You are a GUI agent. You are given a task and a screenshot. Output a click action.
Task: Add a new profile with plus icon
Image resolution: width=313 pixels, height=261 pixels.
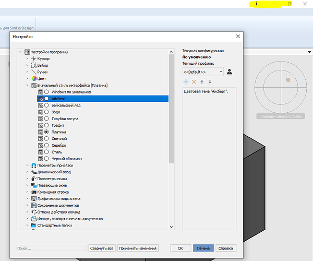click(x=186, y=81)
